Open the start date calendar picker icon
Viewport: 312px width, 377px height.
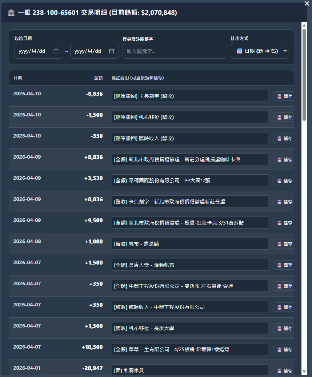pos(56,51)
